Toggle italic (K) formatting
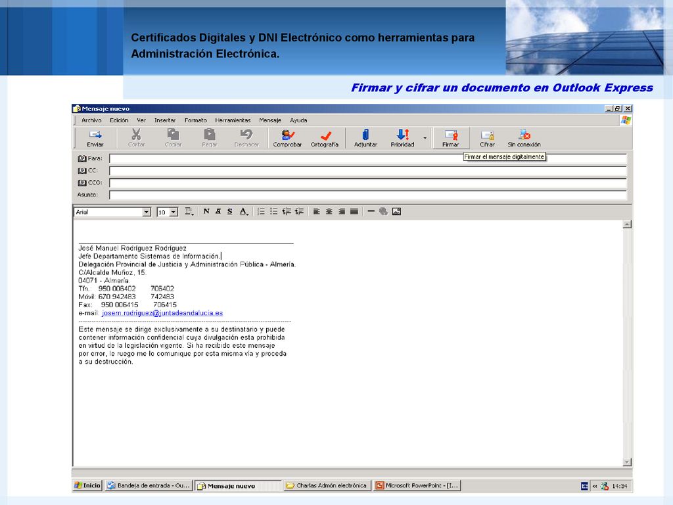673x505 pixels. (x=218, y=211)
